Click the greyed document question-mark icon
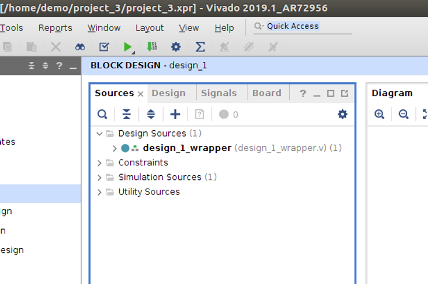 point(200,114)
